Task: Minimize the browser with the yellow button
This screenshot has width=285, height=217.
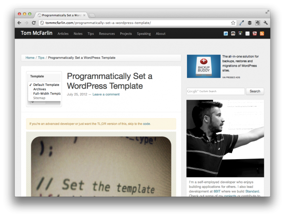Action: coord(24,14)
